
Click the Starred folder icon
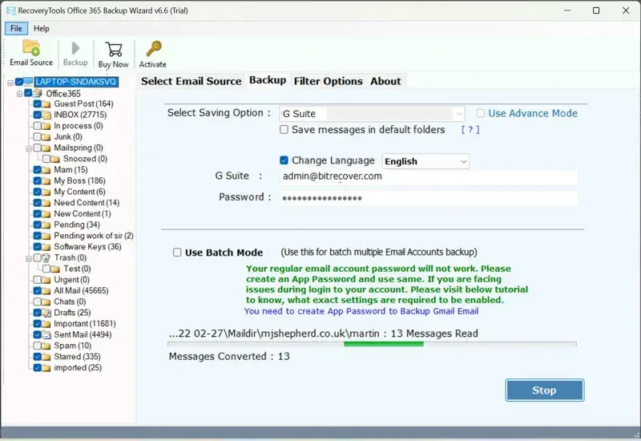tap(46, 357)
